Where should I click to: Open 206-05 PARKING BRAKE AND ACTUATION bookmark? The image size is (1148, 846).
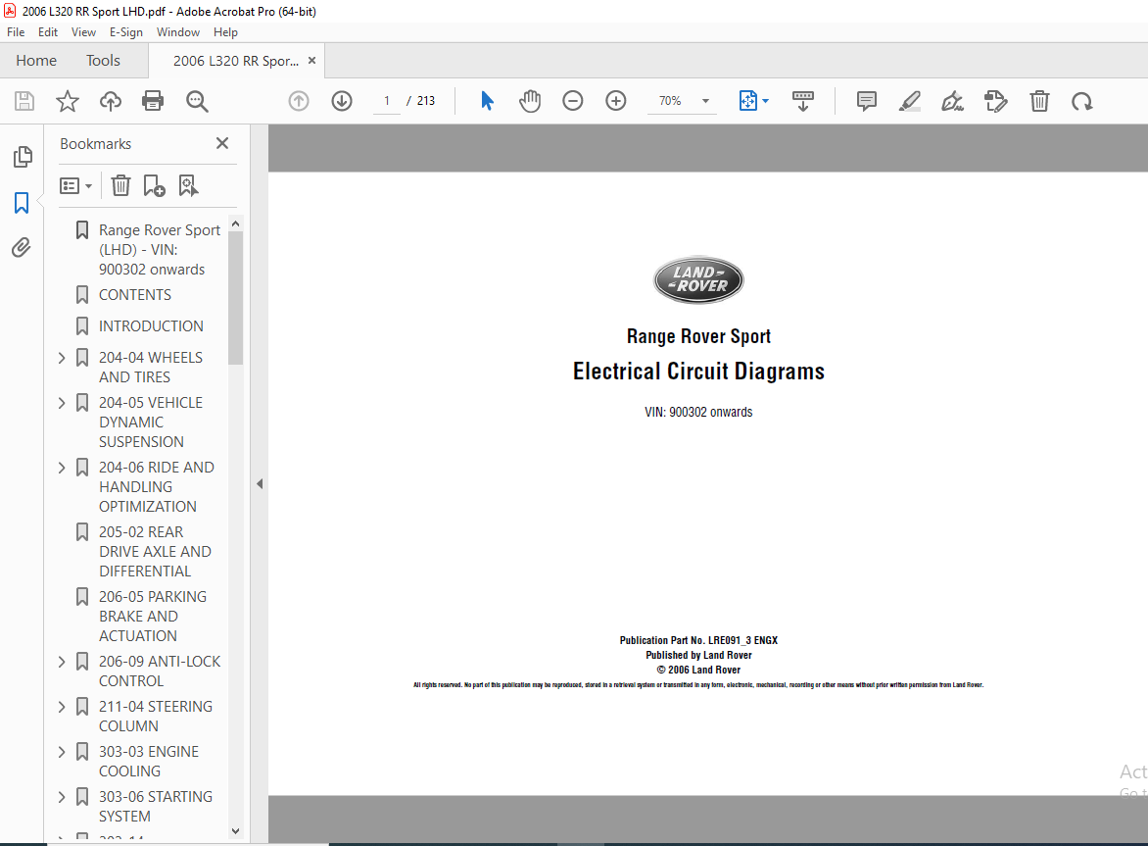click(x=153, y=617)
